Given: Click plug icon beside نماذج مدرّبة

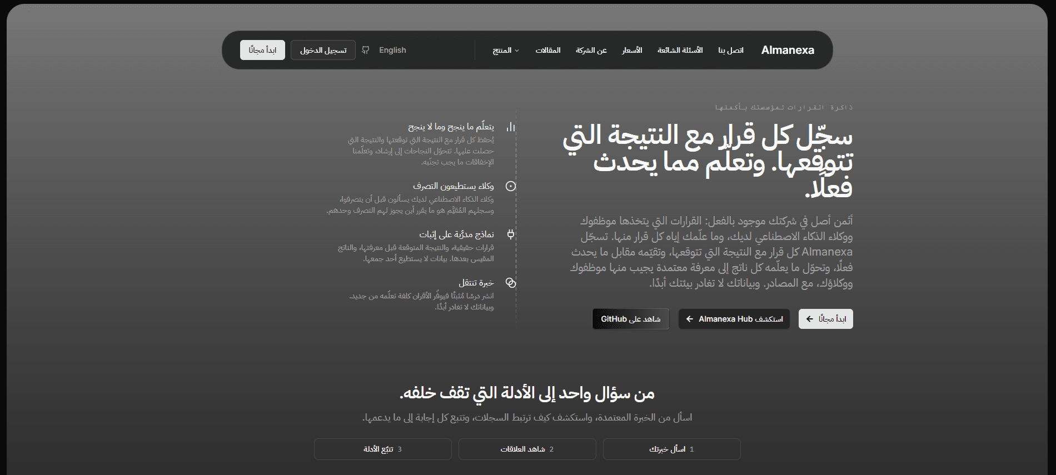Looking at the screenshot, I should click(x=511, y=234).
